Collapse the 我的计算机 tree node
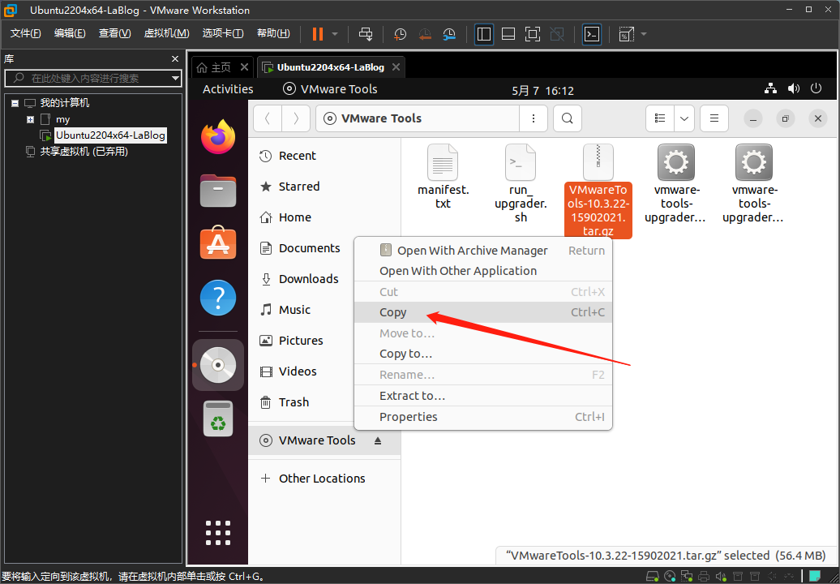The height and width of the screenshot is (584, 840). [x=15, y=103]
